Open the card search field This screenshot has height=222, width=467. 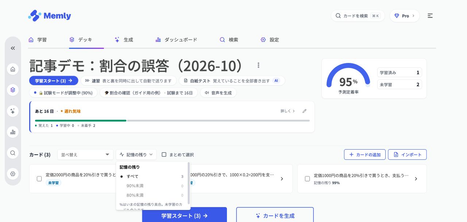(358, 16)
